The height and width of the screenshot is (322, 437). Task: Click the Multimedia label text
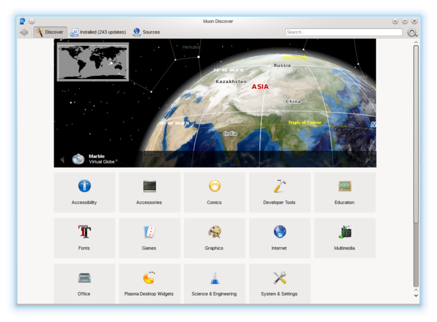click(x=345, y=248)
